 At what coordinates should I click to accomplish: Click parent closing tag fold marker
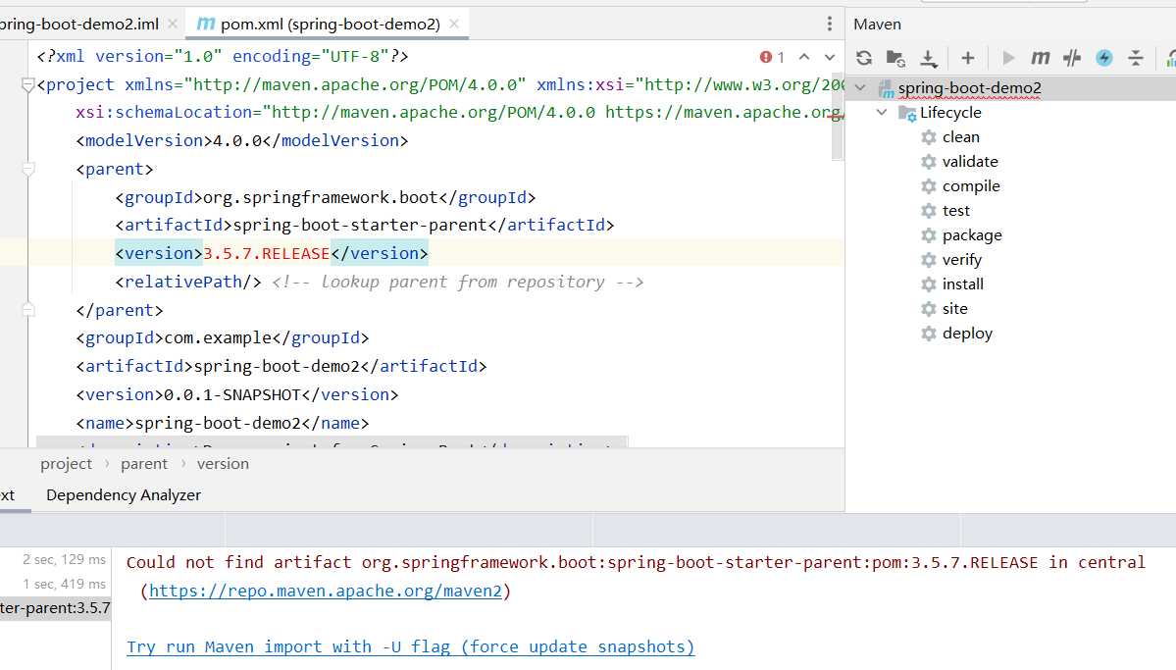coord(27,310)
